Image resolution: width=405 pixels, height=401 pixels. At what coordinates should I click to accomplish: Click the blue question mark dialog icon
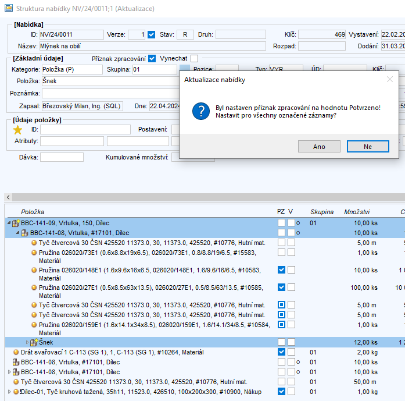tap(200, 111)
